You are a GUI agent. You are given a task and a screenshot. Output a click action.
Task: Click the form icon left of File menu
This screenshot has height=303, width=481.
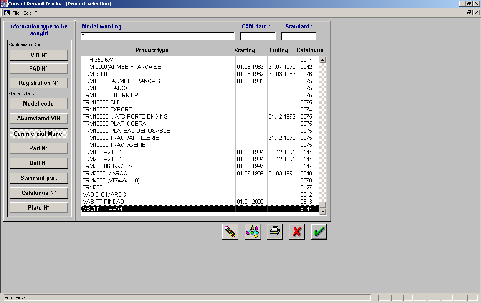7,13
